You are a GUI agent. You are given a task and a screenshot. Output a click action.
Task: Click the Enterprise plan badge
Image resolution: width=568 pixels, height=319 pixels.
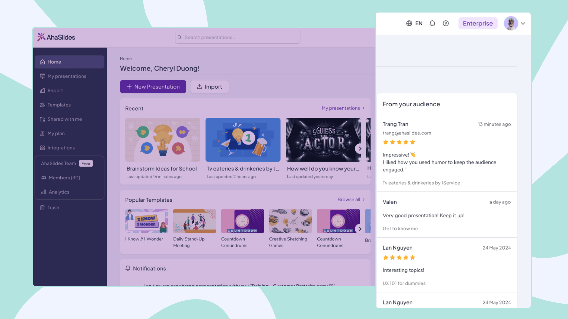(x=477, y=23)
